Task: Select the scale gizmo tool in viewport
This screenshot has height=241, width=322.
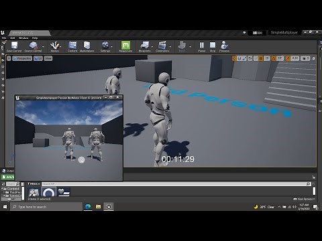Action: tap(244, 58)
